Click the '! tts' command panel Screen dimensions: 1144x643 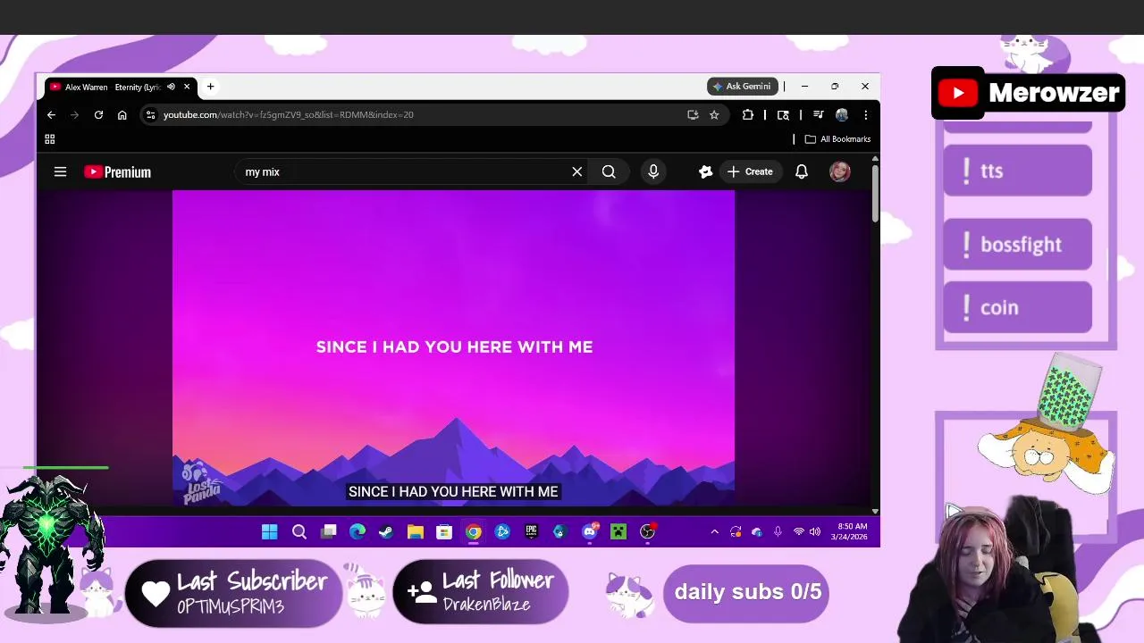pyautogui.click(x=1017, y=171)
